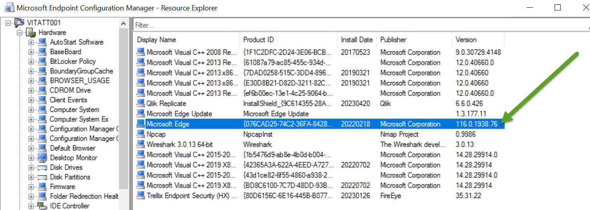Viewport: 590px width, 210px height.
Task: Click the BitLocker Policy node icon
Action: 43,61
